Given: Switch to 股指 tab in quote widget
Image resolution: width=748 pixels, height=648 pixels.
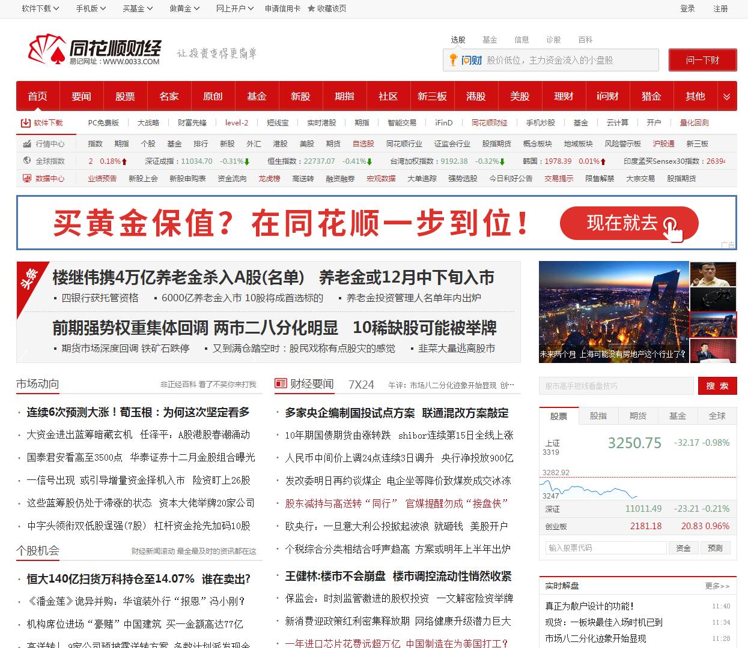Looking at the screenshot, I should (x=598, y=416).
